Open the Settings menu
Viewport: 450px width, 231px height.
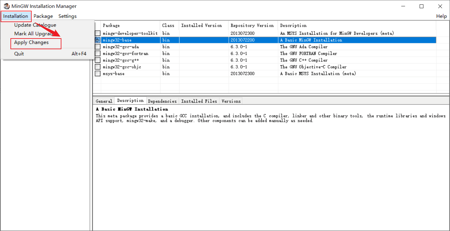click(x=67, y=16)
